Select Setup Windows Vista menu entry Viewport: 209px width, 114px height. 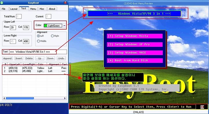pyautogui.click(x=135, y=36)
